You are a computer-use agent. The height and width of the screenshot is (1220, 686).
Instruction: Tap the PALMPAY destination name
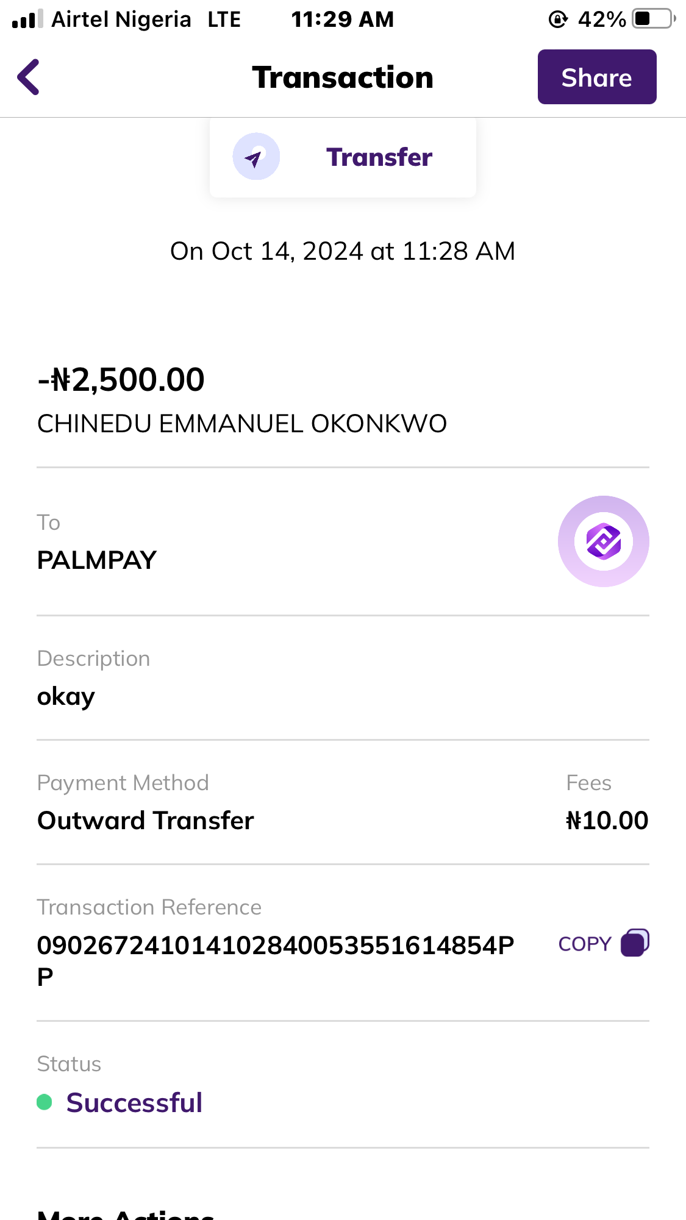[x=97, y=560]
